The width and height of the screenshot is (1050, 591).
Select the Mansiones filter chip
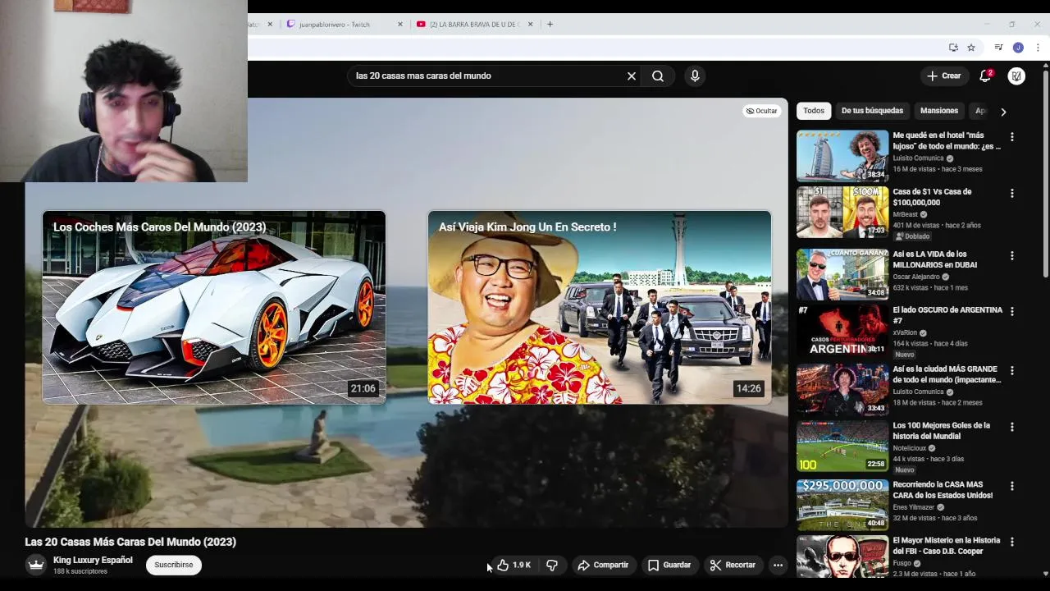(939, 111)
